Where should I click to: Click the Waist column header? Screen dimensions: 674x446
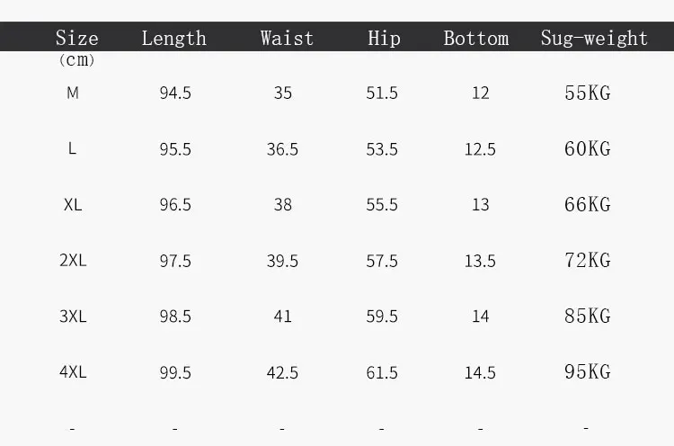coord(287,38)
